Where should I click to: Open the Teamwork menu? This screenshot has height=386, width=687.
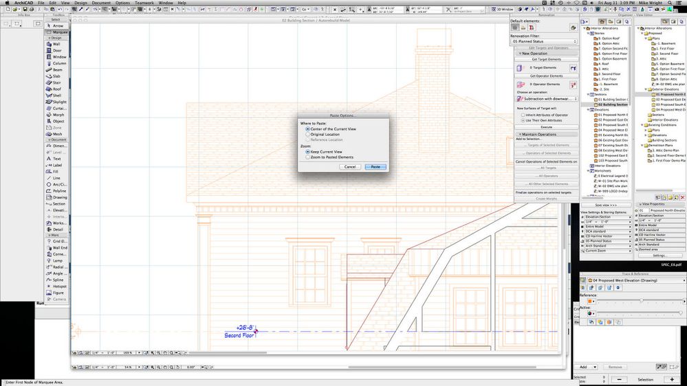(x=144, y=3)
